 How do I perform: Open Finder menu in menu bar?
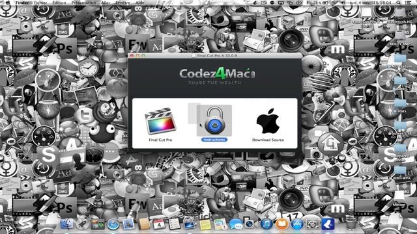pyautogui.click(x=22, y=3)
